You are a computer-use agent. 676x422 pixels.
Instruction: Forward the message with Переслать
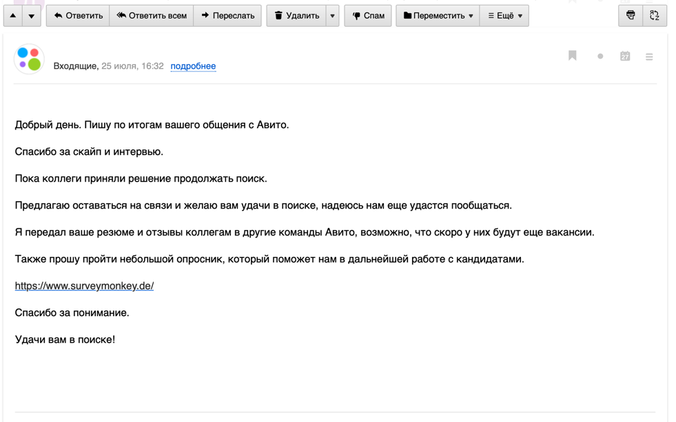coord(227,14)
